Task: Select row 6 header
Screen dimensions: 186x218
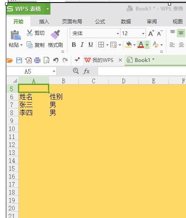Action: 12,97
